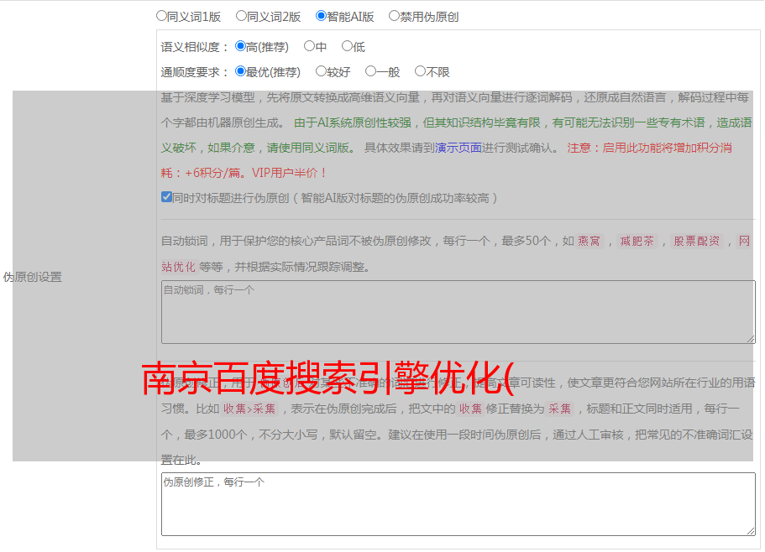Set 通顺度要求 to 最优(推荐)
The width and height of the screenshot is (765, 552).
pyautogui.click(x=240, y=71)
